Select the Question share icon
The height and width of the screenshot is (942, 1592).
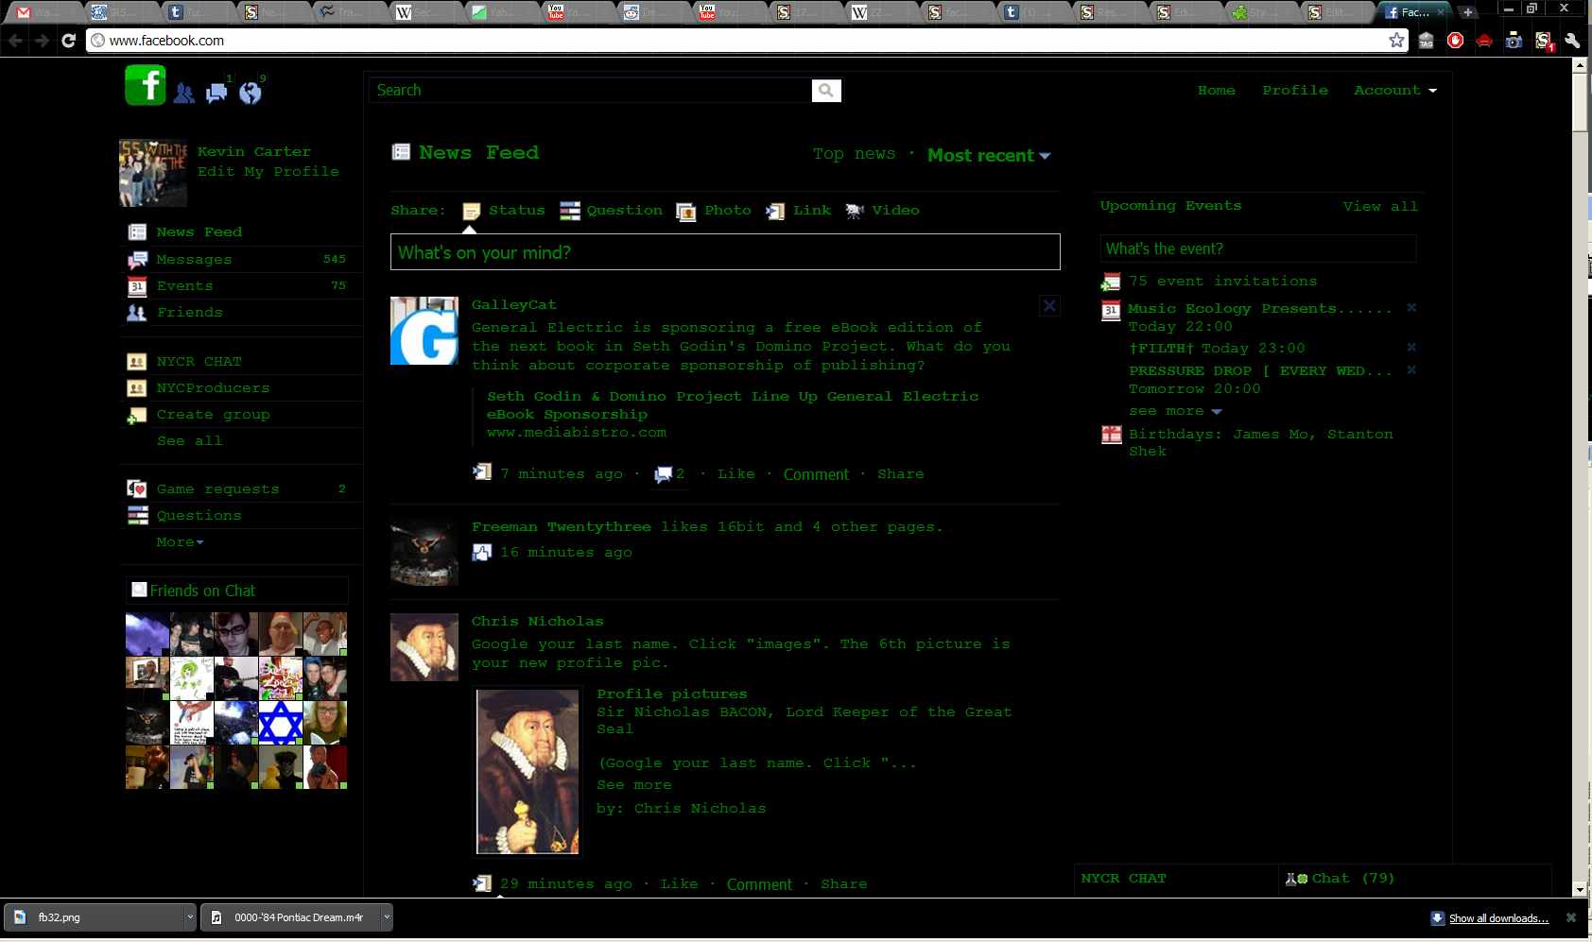pyautogui.click(x=570, y=210)
